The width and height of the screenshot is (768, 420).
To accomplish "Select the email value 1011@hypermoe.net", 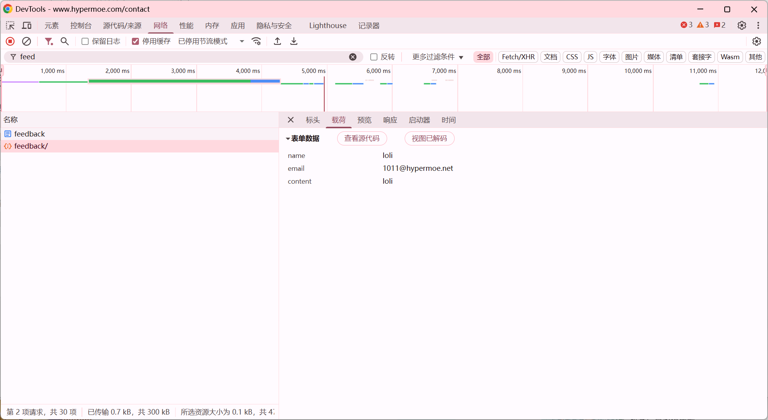I will point(418,168).
